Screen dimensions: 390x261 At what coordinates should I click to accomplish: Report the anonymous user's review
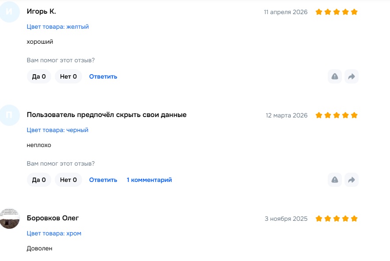click(x=335, y=180)
